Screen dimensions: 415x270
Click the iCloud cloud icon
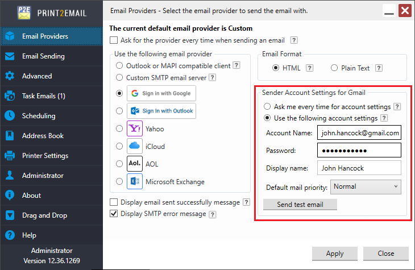point(135,146)
